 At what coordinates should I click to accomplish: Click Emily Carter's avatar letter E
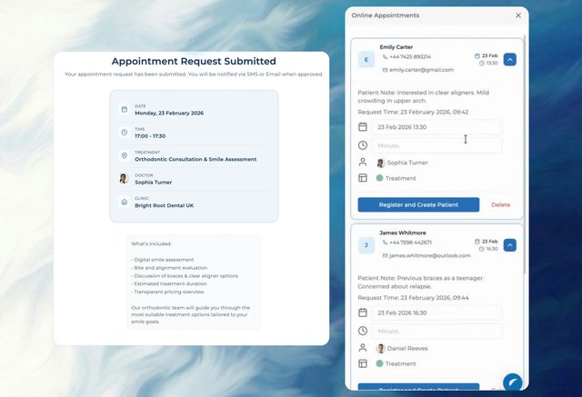pyautogui.click(x=366, y=60)
